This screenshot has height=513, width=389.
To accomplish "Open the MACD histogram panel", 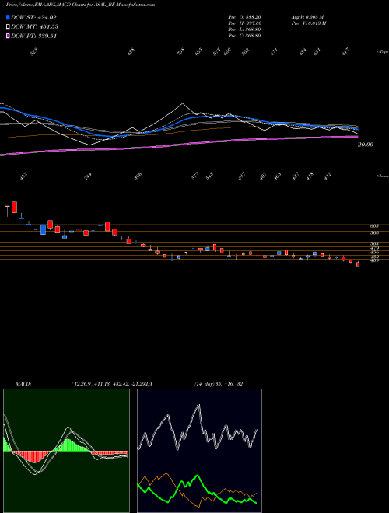I will [66, 451].
